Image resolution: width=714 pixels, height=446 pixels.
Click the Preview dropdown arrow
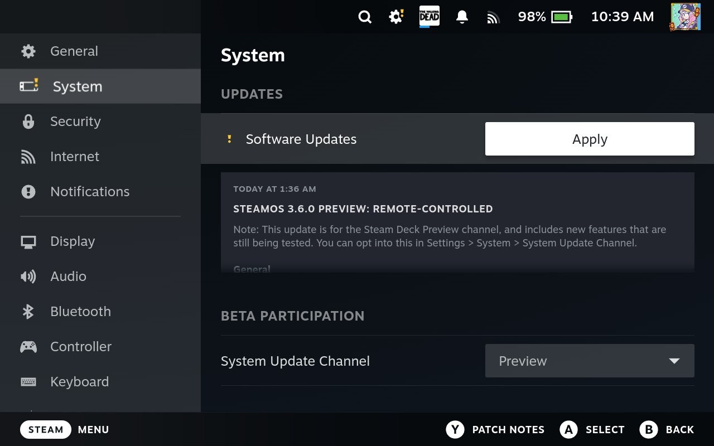[674, 361]
